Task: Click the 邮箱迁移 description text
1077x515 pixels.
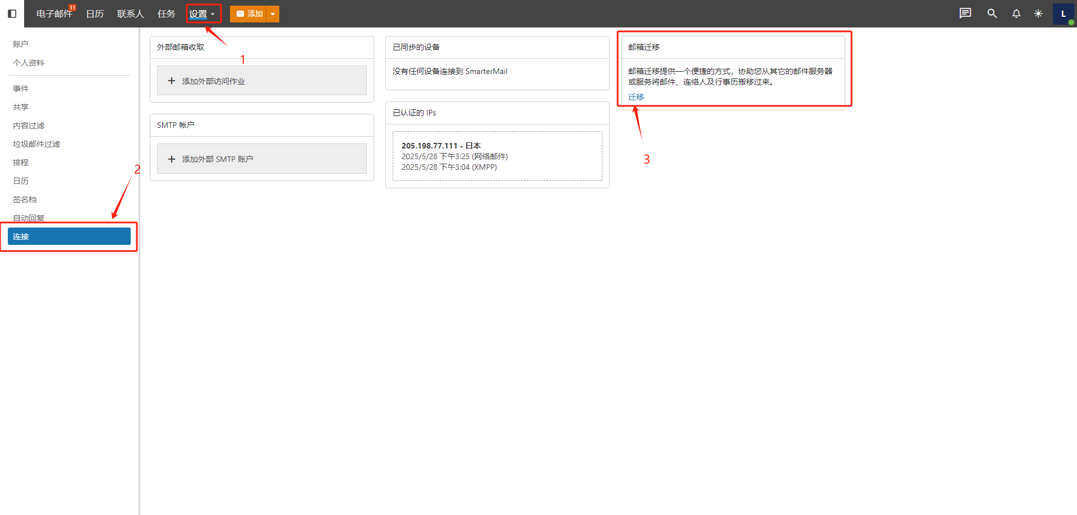Action: [730, 77]
